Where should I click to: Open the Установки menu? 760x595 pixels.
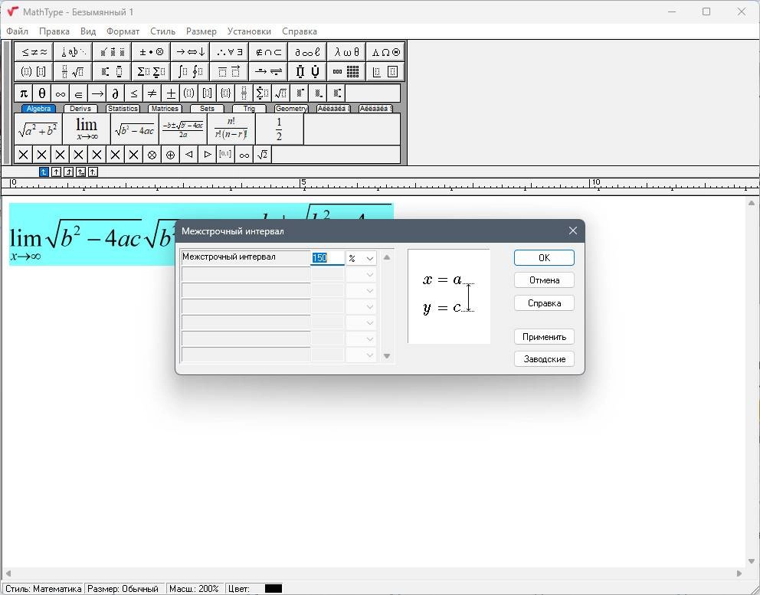(249, 31)
